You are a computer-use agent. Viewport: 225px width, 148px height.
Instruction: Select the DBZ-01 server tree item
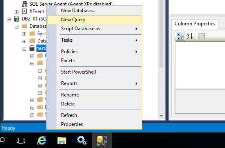click(34, 19)
